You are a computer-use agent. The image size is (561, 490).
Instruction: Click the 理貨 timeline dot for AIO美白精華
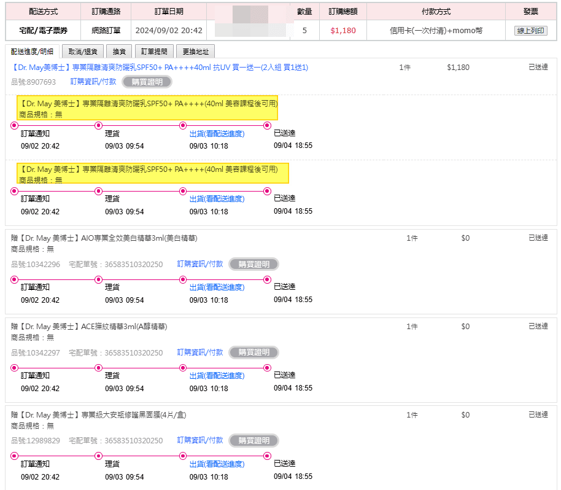[98, 280]
